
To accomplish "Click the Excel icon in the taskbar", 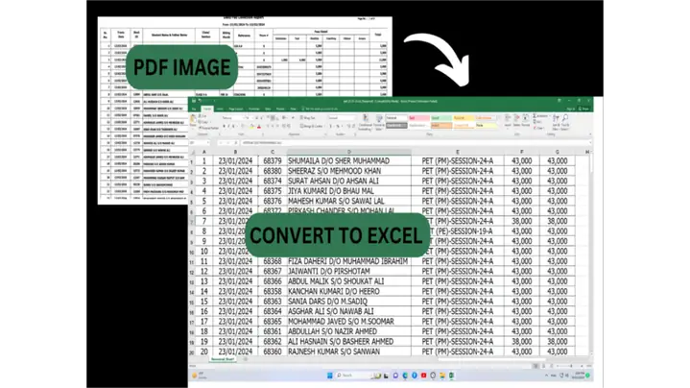I will point(451,376).
